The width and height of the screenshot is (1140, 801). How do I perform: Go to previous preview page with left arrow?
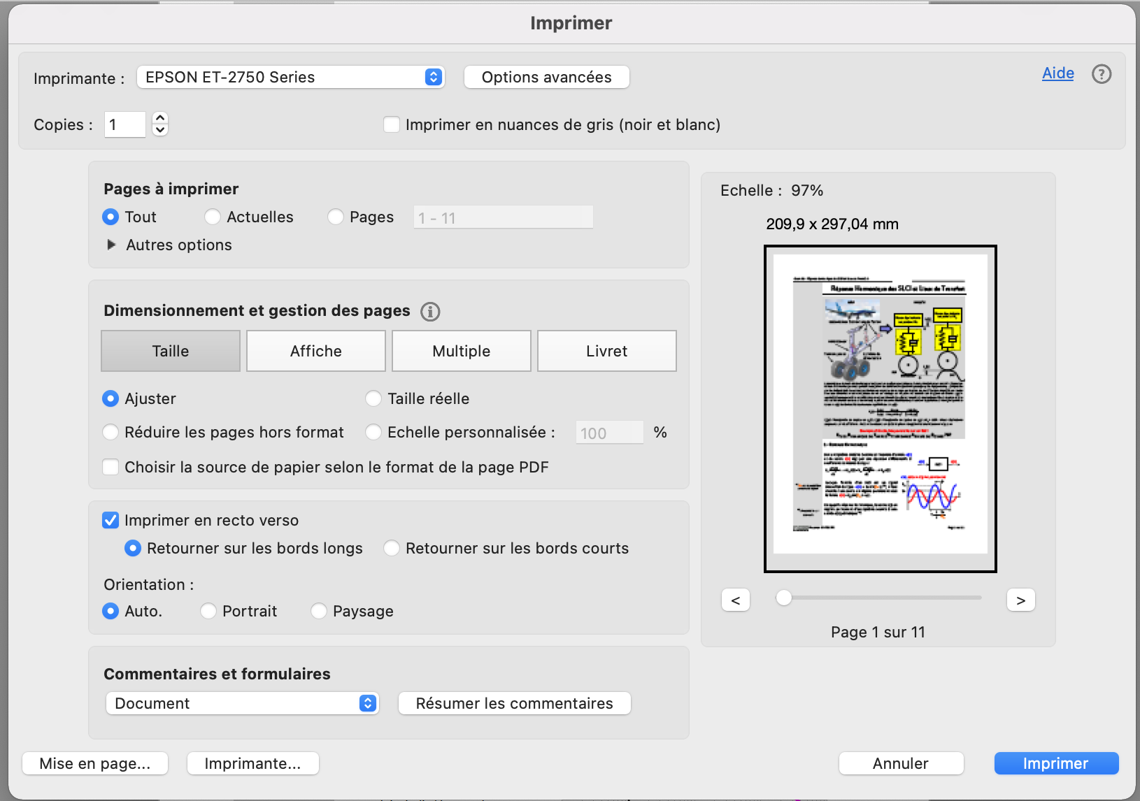[x=735, y=599]
